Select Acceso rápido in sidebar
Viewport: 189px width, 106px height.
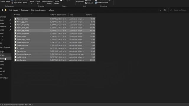point(3,17)
